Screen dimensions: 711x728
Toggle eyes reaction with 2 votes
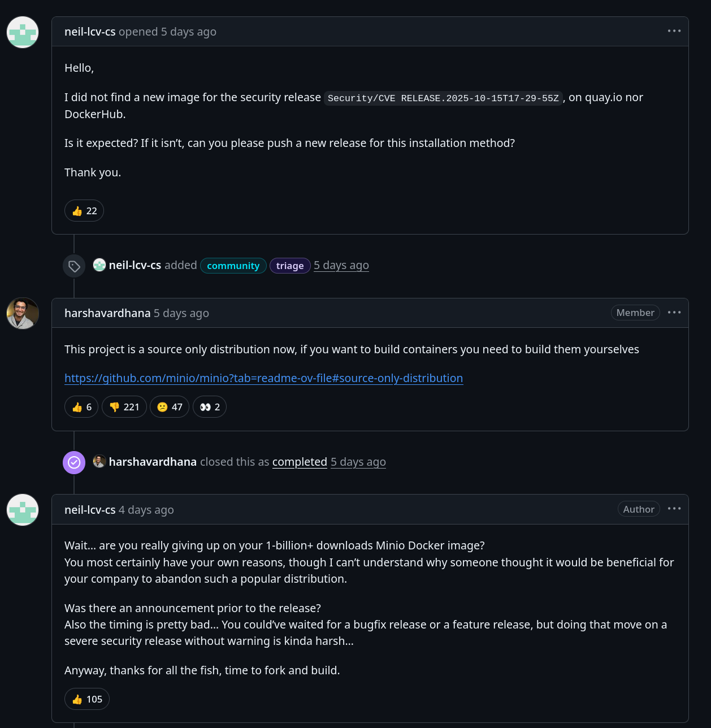point(210,407)
